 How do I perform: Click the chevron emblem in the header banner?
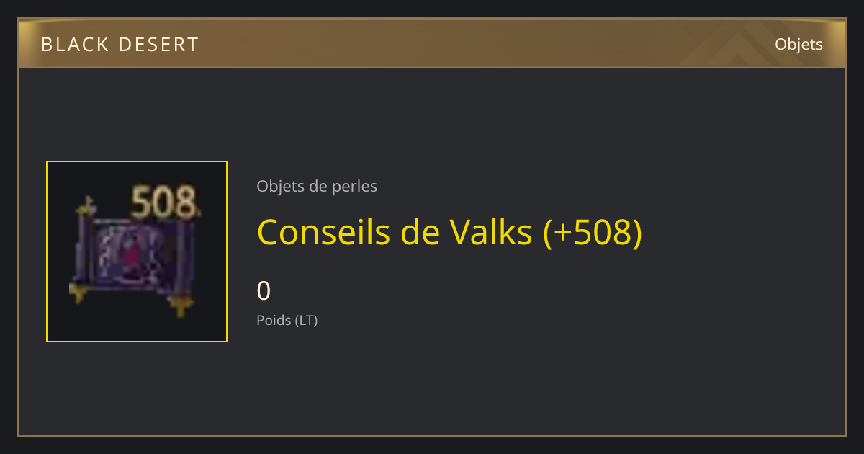[x=742, y=45]
